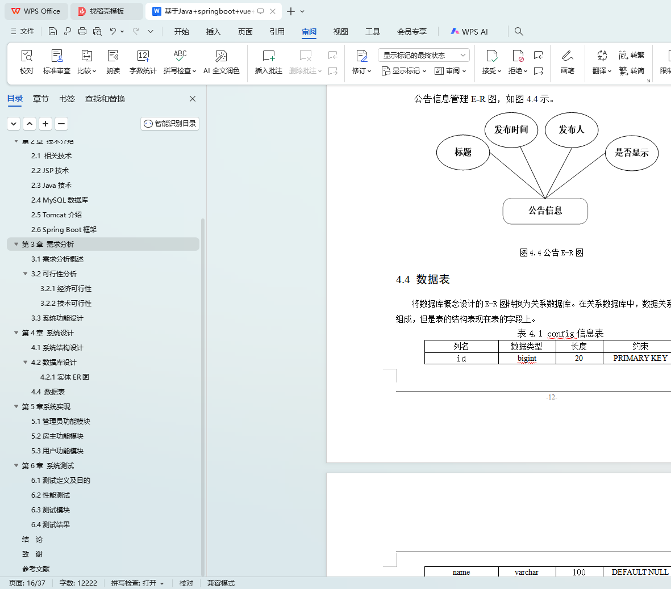Close the navigation pane with X
Image resolution: width=671 pixels, height=589 pixels.
click(193, 99)
